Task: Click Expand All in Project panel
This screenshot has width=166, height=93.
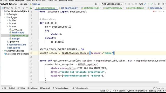Action: pyautogui.click(x=16, y=8)
